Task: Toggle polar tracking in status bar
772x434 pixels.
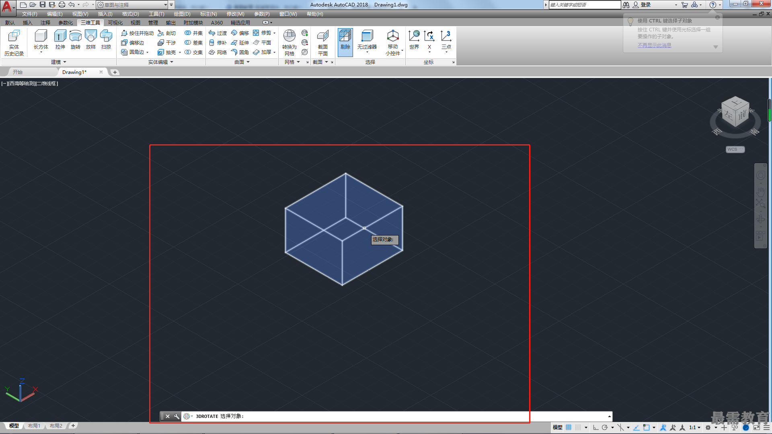Action: point(604,428)
